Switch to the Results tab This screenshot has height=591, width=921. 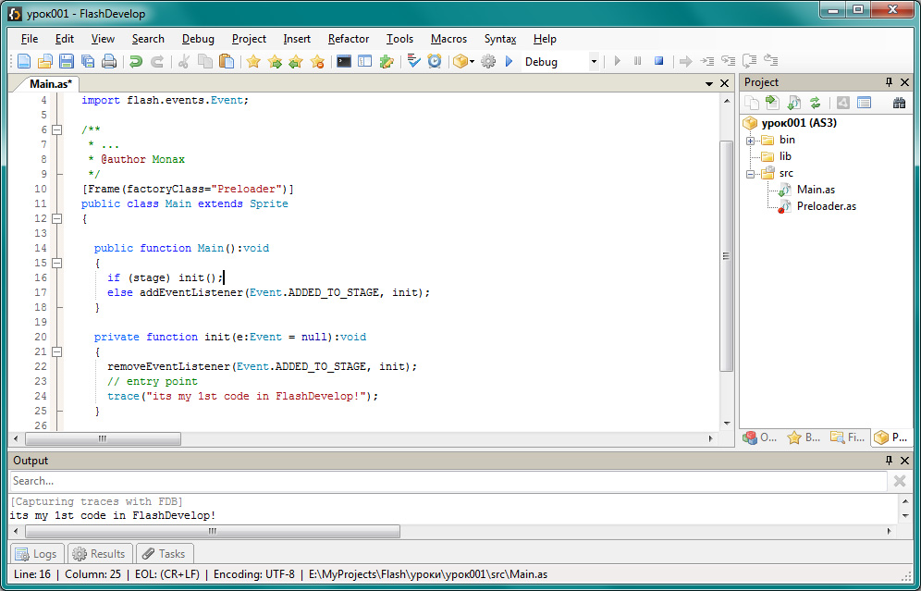[x=99, y=554]
